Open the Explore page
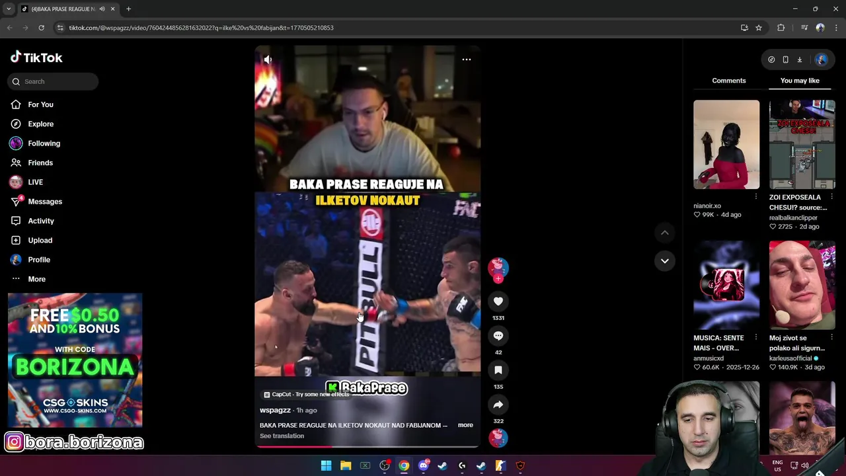The image size is (846, 476). pyautogui.click(x=41, y=124)
